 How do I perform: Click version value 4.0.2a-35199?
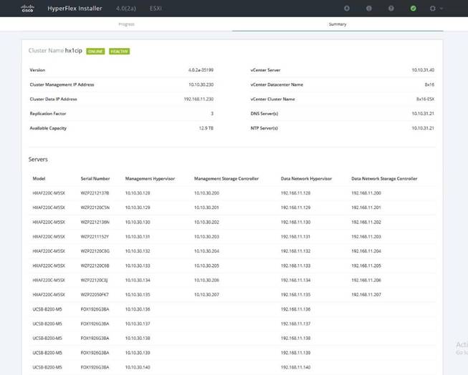(201, 70)
